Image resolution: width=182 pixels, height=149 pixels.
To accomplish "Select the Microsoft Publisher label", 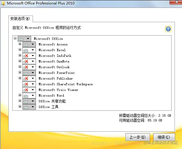I will point(56,78).
